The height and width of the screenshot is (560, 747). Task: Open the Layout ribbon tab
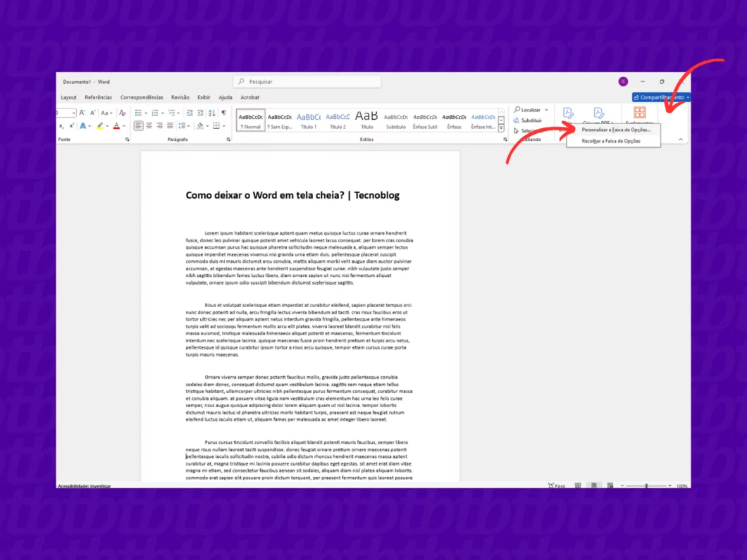coord(68,97)
